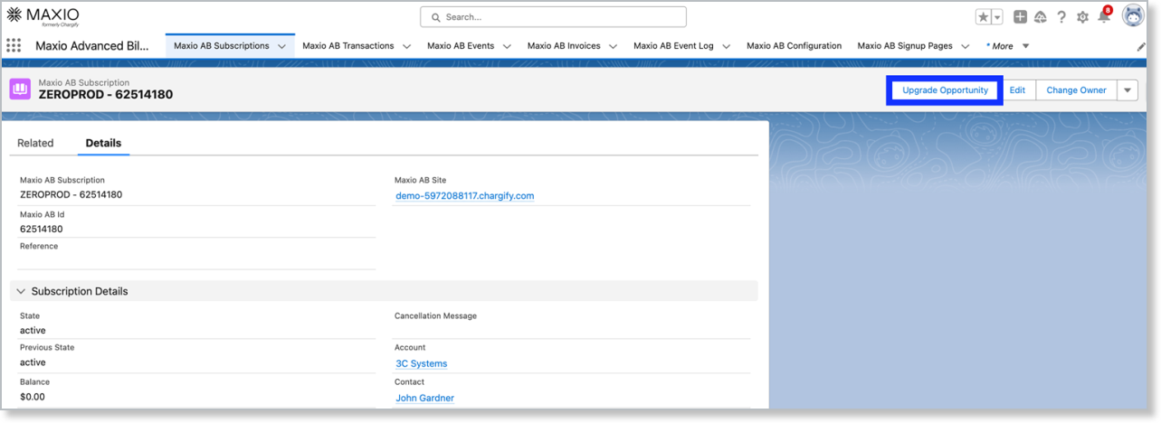Open the Maxio AB Configuration tab
This screenshot has width=1161, height=423.
click(x=794, y=46)
